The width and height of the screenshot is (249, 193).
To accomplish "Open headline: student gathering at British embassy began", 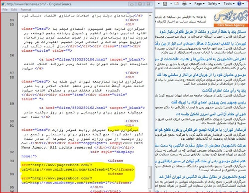I will coord(203,177).
